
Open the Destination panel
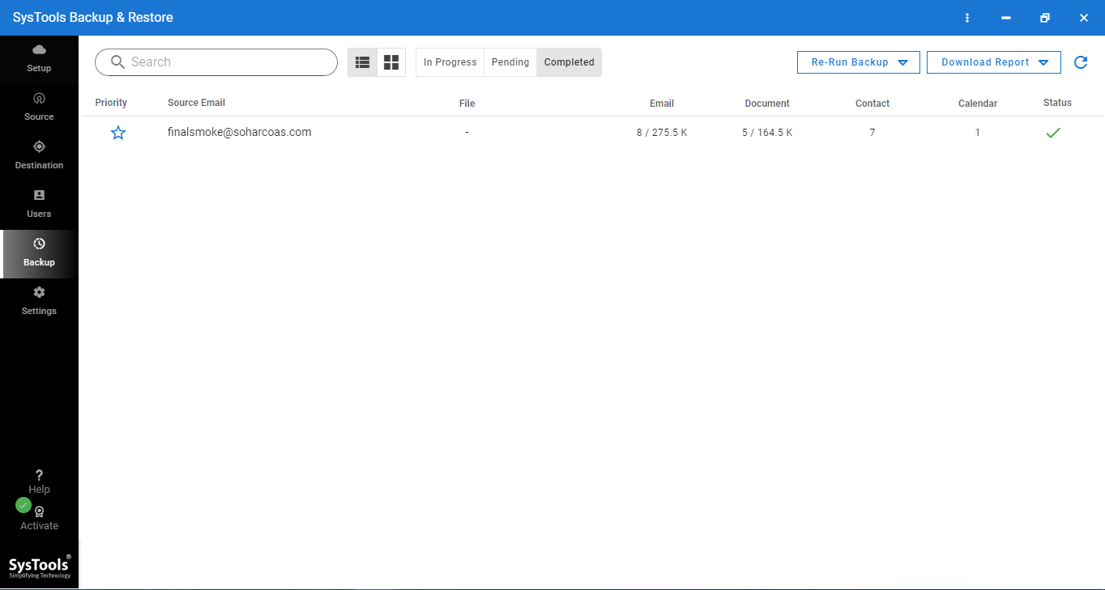point(38,155)
